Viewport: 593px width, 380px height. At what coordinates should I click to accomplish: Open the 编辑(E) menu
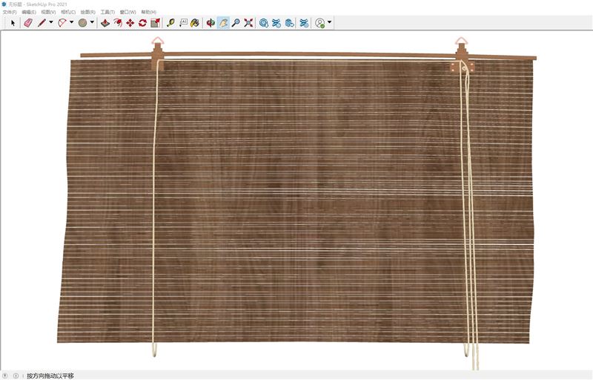[x=29, y=12]
